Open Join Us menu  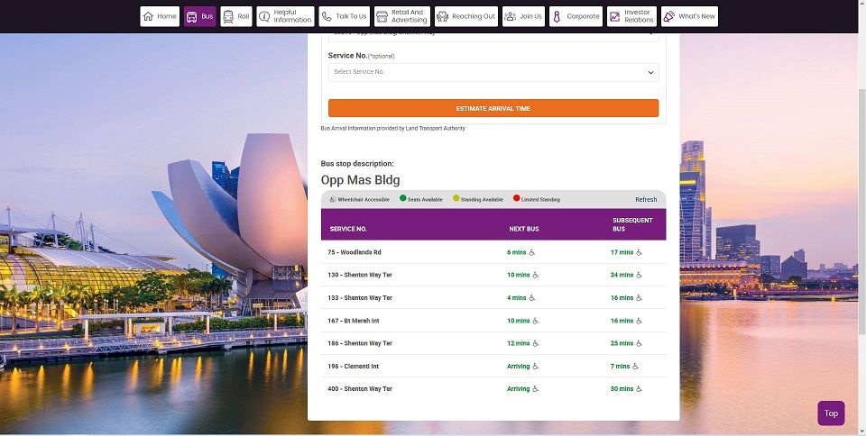523,16
